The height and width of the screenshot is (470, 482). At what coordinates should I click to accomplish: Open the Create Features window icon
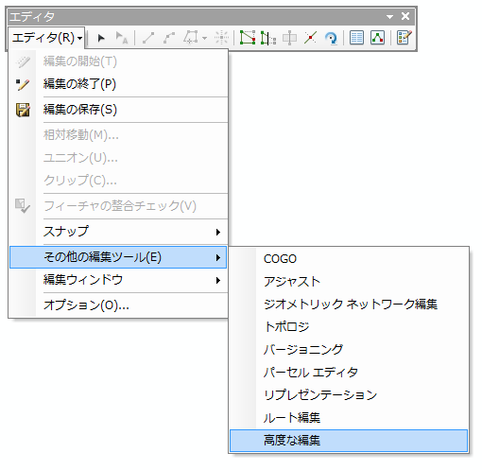coord(404,38)
